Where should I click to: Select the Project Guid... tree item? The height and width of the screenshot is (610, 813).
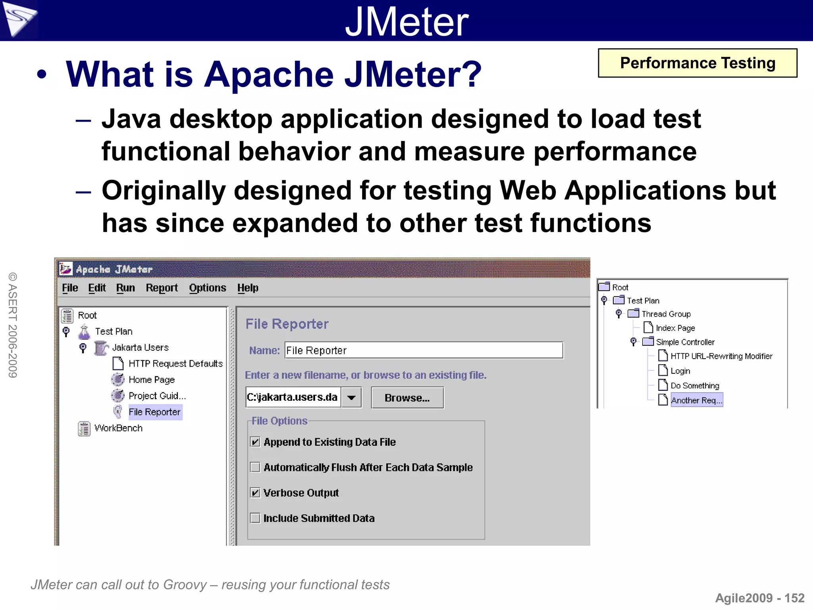click(157, 396)
